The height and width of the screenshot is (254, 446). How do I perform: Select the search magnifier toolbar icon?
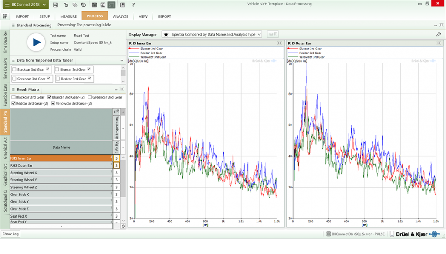pos(83,4)
